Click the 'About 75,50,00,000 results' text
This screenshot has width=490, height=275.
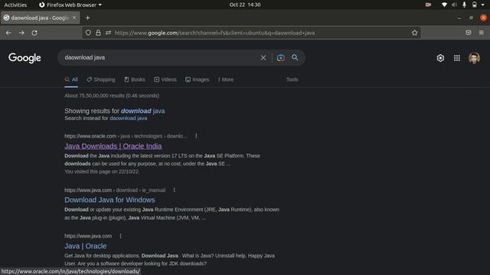pyautogui.click(x=112, y=95)
